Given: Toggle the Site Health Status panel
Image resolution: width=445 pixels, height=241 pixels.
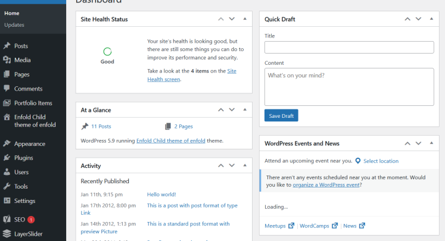Looking at the screenshot, I should [x=244, y=19].
